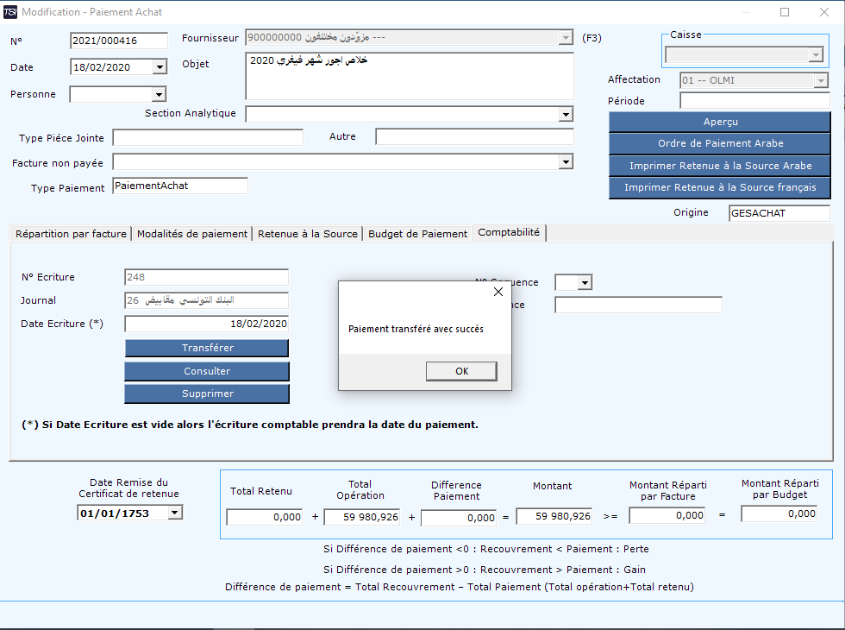Go to Budget de Paiement tab
The image size is (845, 630).
coord(417,234)
